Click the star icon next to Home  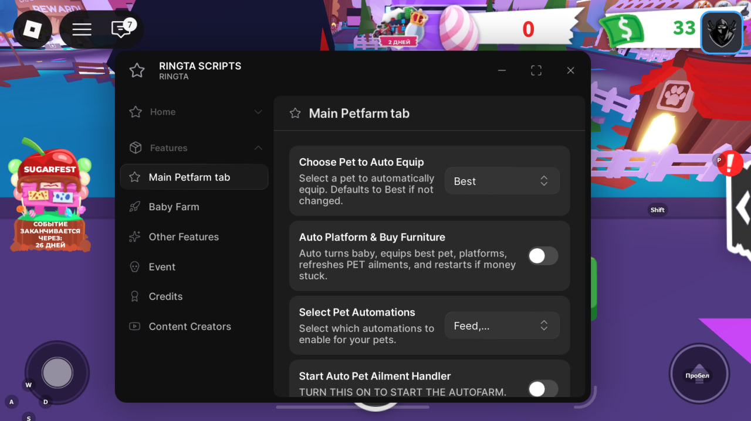136,112
